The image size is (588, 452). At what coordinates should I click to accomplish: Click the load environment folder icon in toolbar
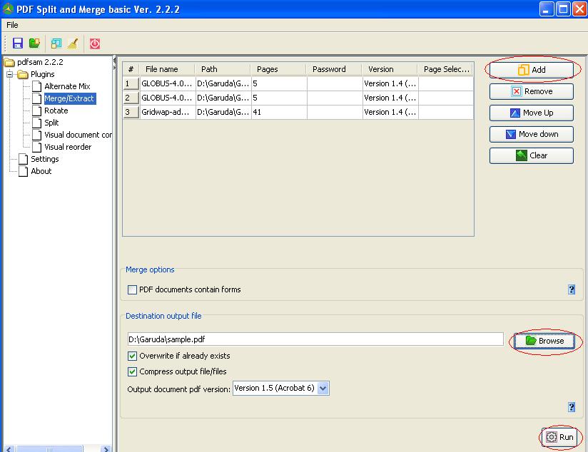(34, 43)
